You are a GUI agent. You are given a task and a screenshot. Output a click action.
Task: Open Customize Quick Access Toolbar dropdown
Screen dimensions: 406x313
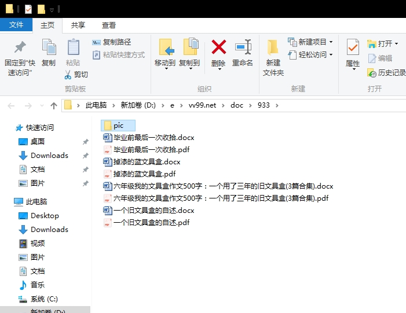[x=52, y=10]
